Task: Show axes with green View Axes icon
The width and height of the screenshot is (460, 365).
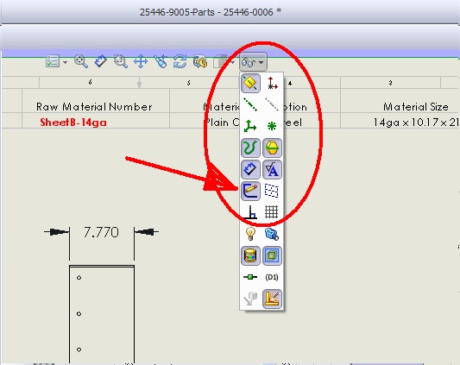Action: coord(250,104)
